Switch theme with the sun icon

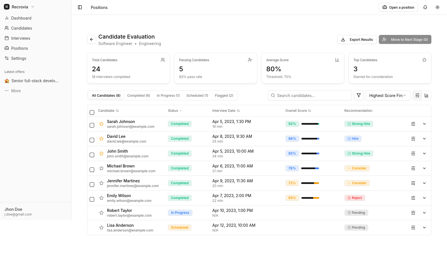pos(438,7)
